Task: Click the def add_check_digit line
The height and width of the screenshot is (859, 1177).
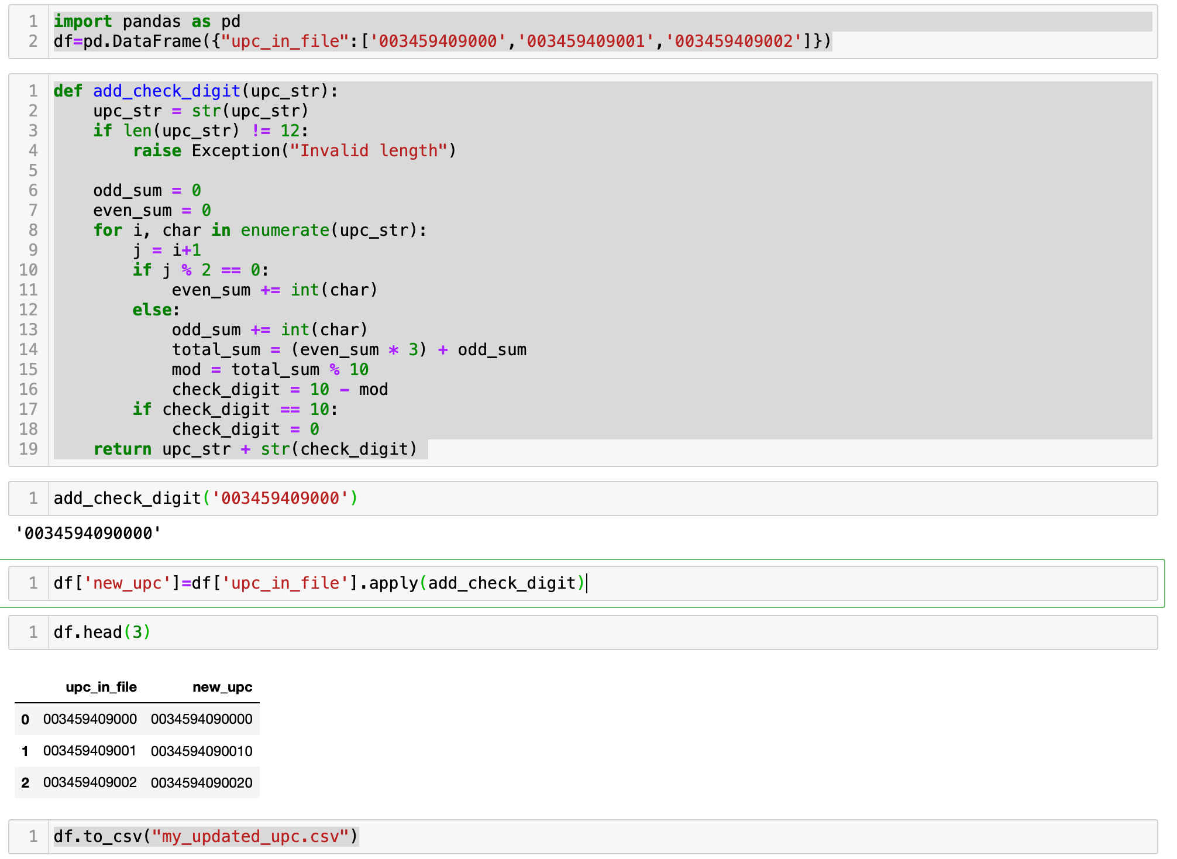Action: point(195,91)
